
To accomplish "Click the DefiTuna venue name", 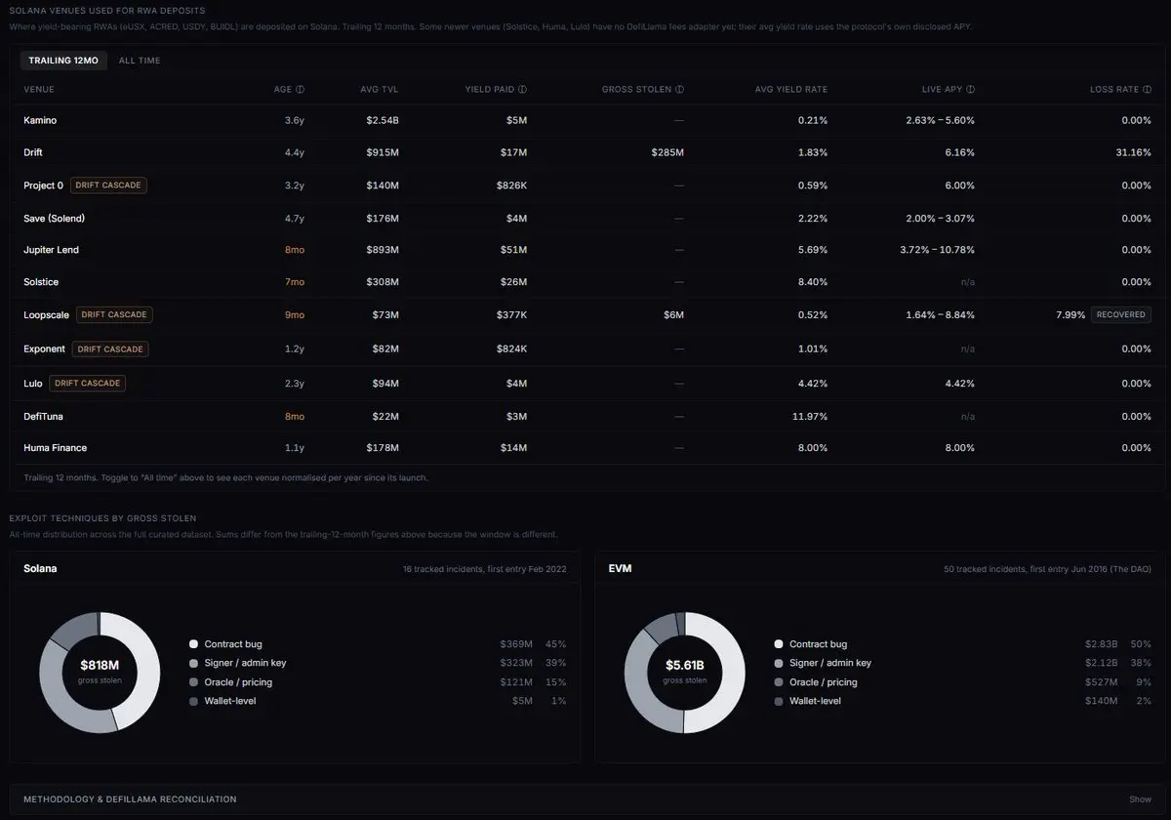I will 43,417.
